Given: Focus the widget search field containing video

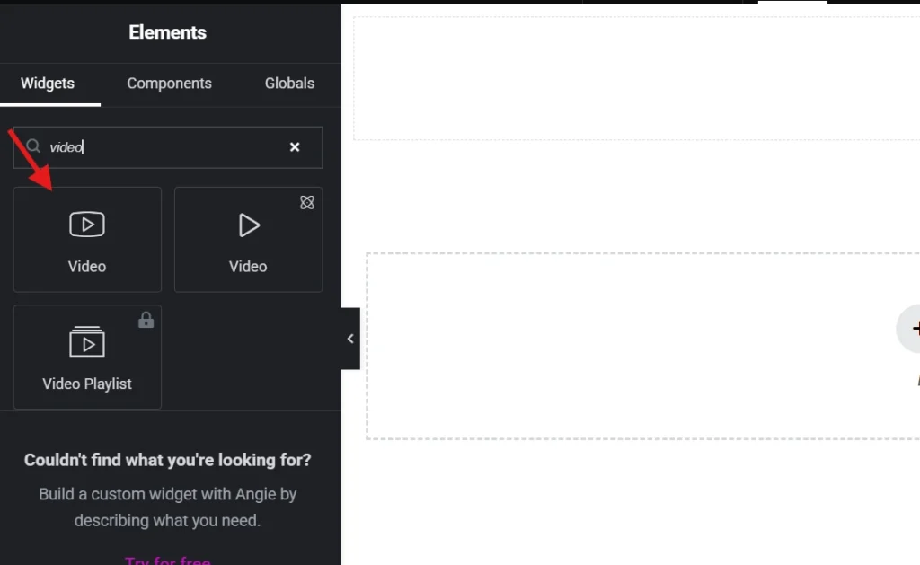Looking at the screenshot, I should pyautogui.click(x=168, y=147).
